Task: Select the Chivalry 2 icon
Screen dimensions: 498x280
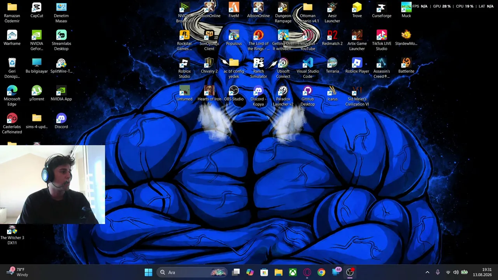Action: (x=209, y=66)
